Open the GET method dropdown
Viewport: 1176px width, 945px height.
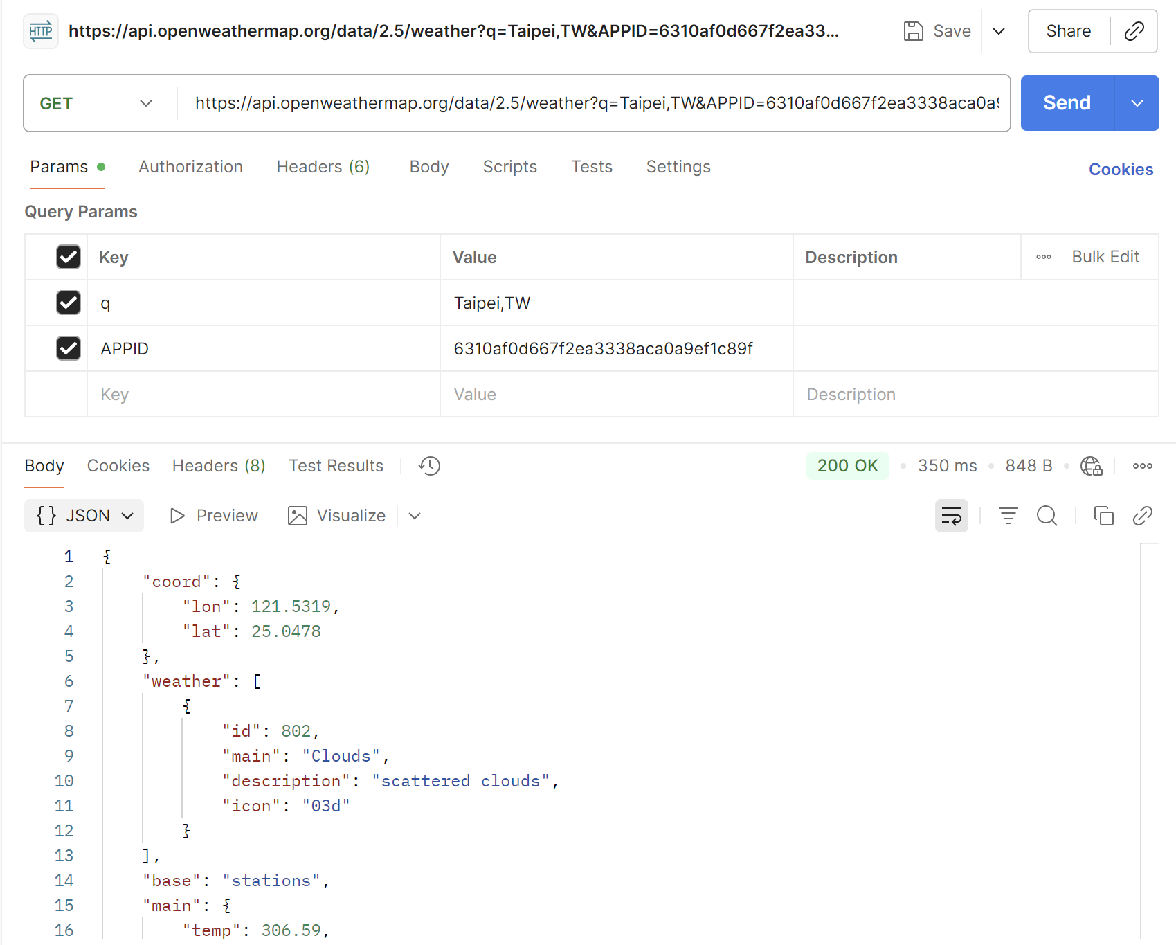[96, 103]
